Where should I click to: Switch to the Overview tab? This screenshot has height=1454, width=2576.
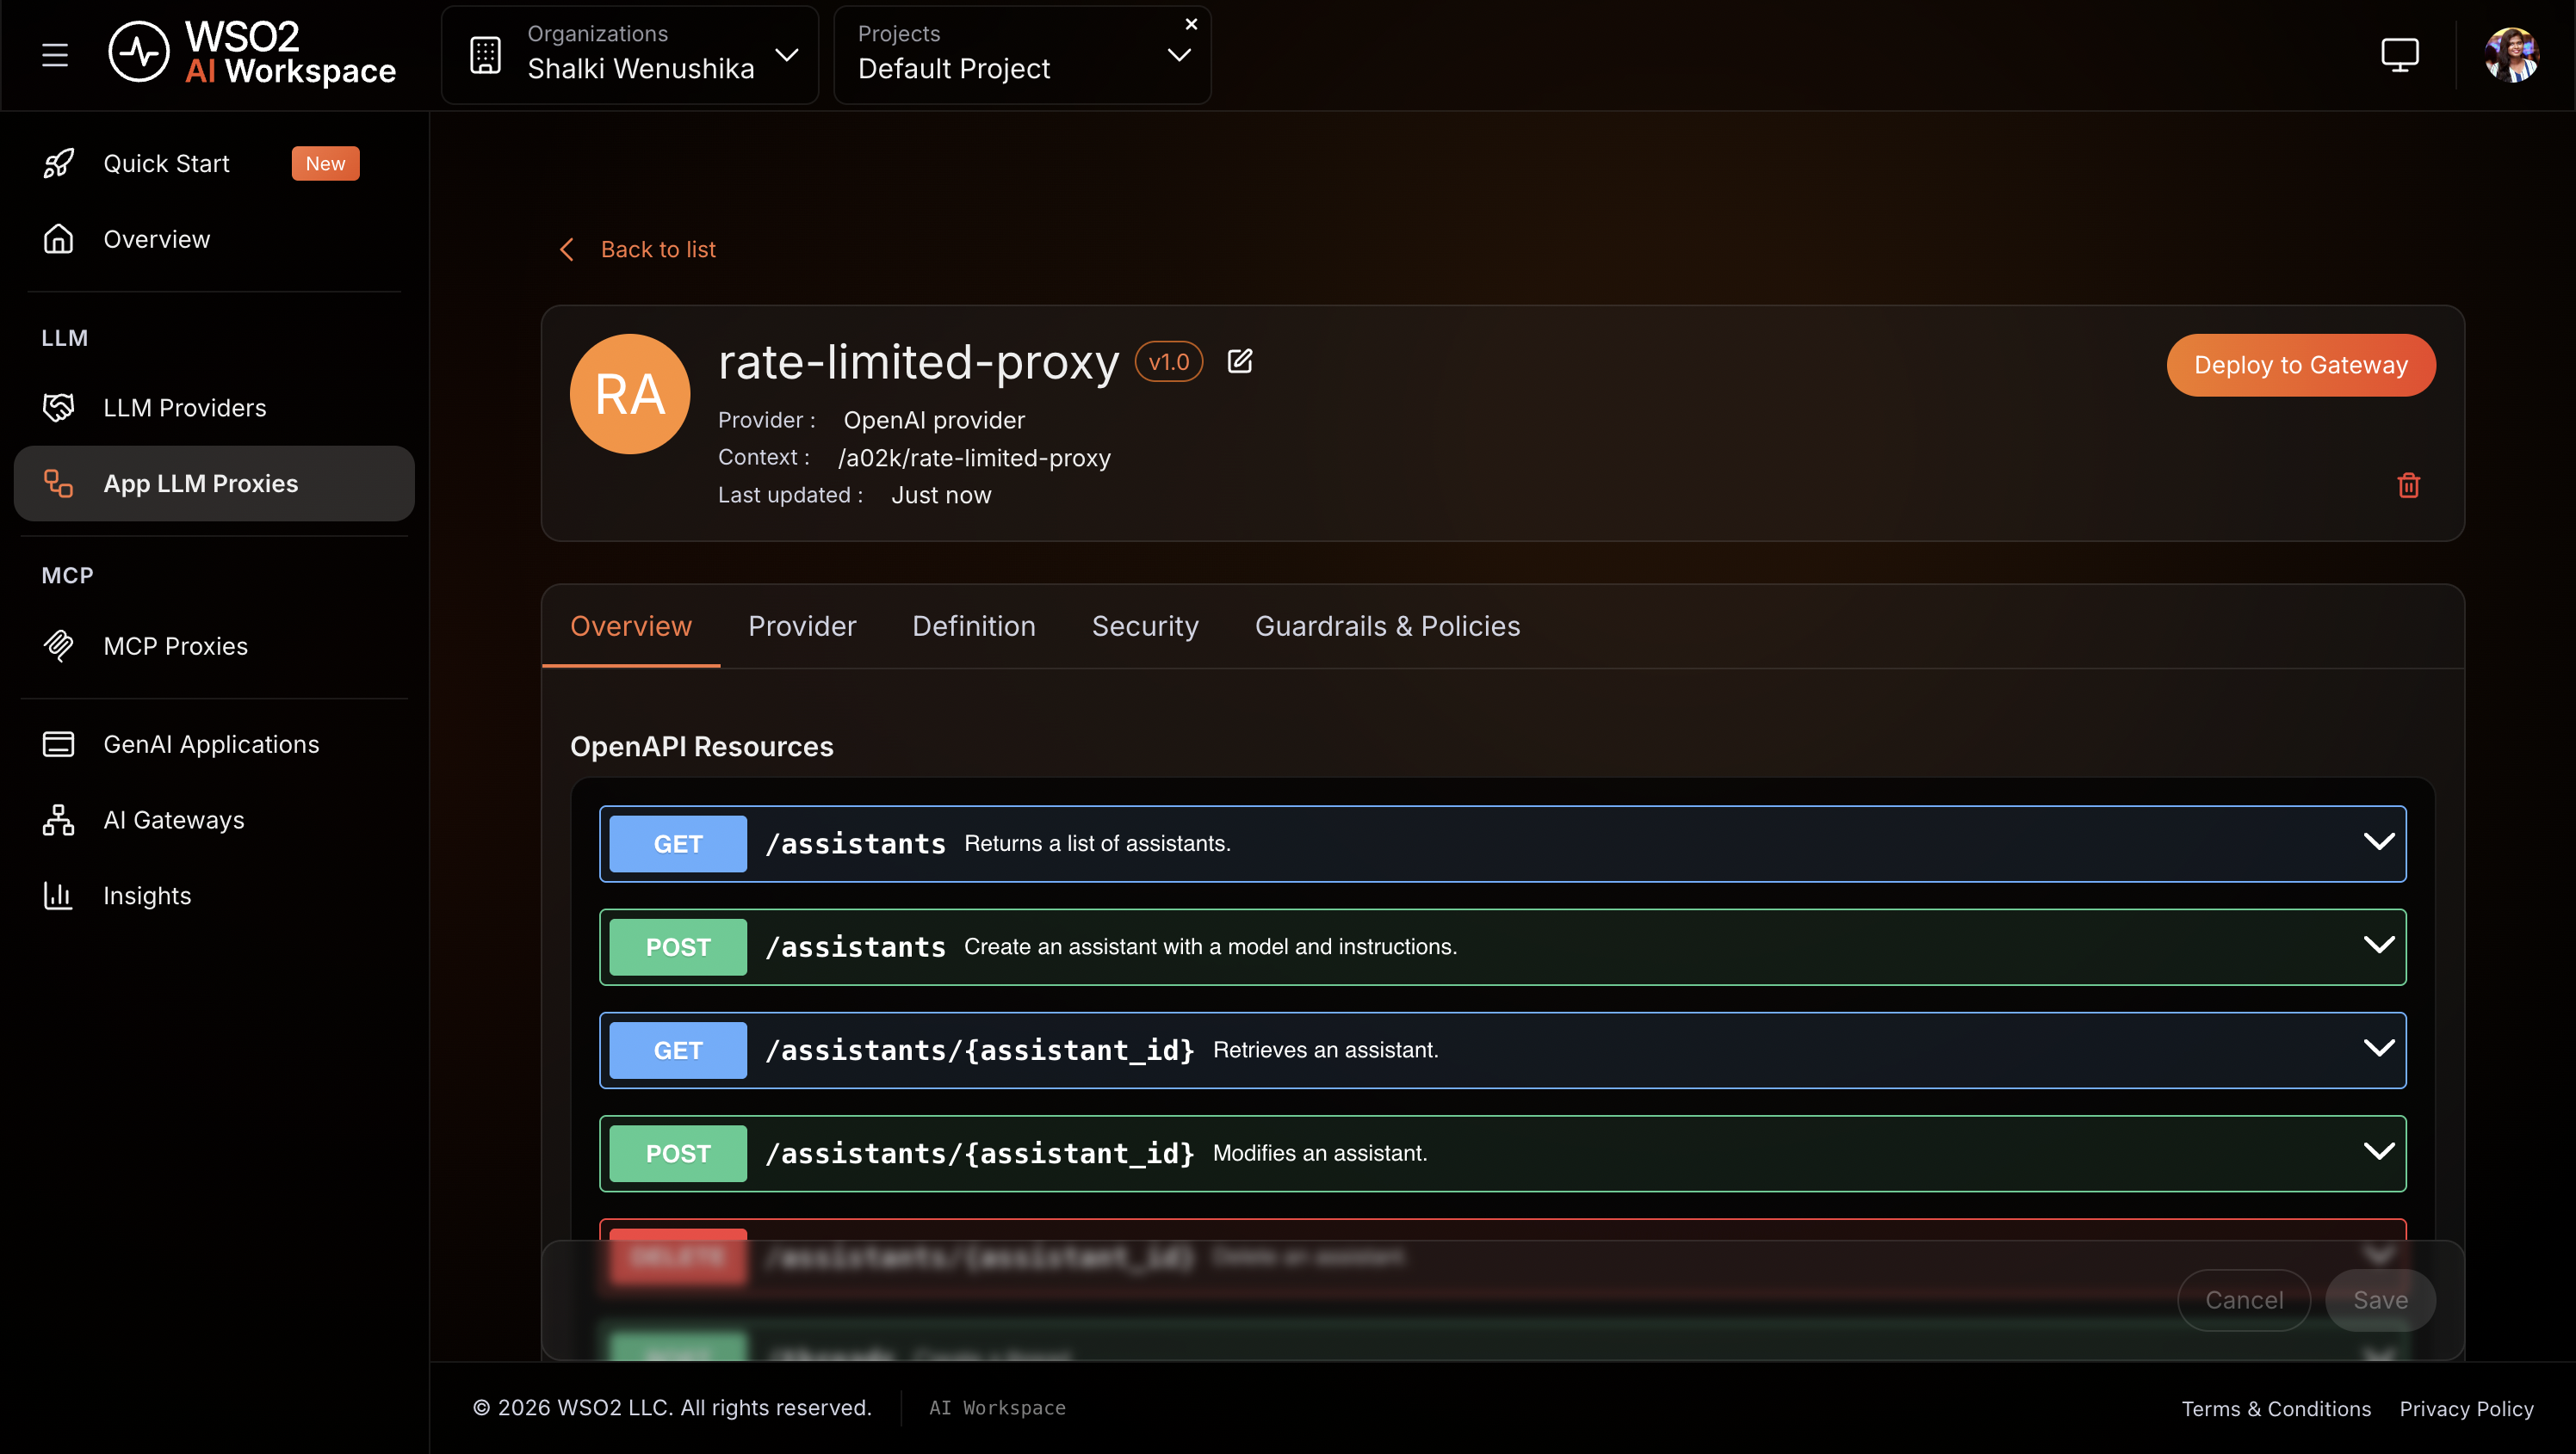pyautogui.click(x=630, y=626)
